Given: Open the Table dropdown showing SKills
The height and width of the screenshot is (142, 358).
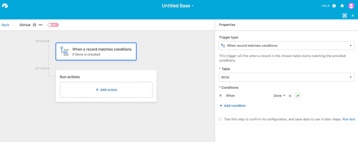Looking at the screenshot, I should pos(286,77).
